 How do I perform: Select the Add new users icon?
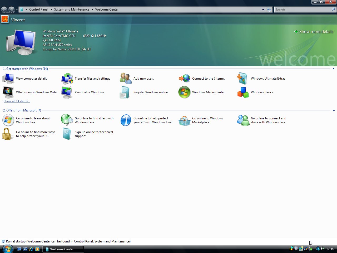tap(126, 78)
